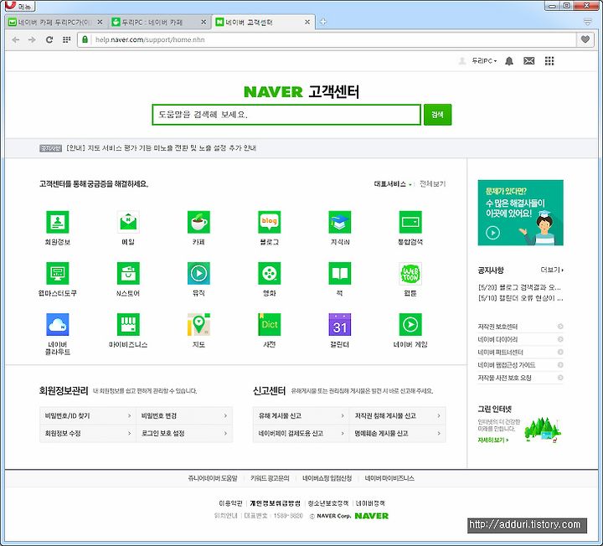Click the heart bookmark icon in address bar
The image size is (603, 546).
[585, 39]
